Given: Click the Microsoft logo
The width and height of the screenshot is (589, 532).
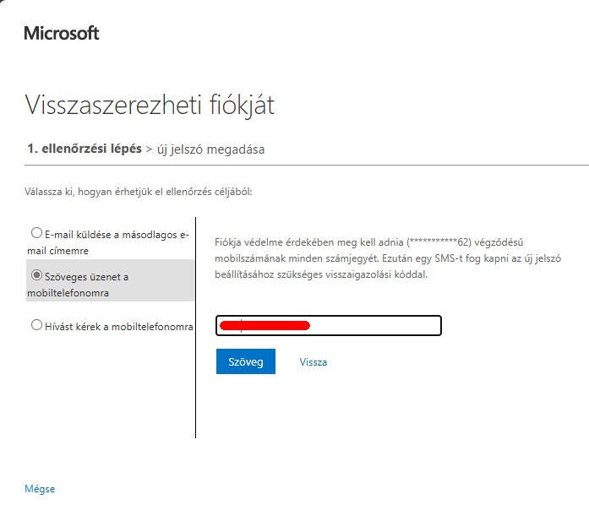Looking at the screenshot, I should (x=62, y=34).
